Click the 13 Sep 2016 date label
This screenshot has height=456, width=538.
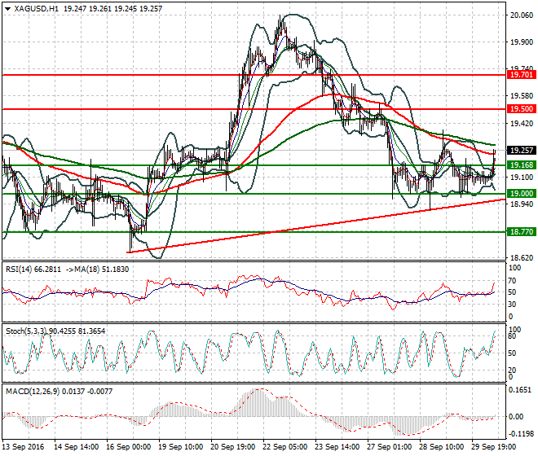point(23,447)
